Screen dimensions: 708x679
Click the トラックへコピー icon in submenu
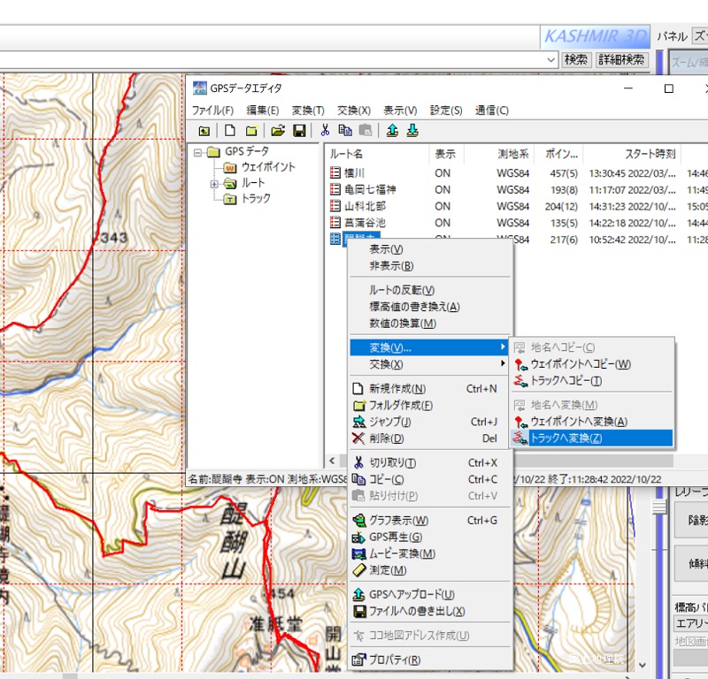(520, 381)
